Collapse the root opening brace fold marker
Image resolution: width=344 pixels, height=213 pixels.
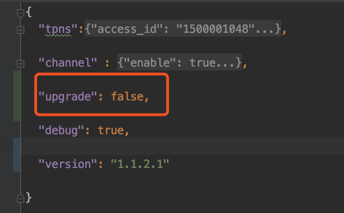[x=20, y=14]
